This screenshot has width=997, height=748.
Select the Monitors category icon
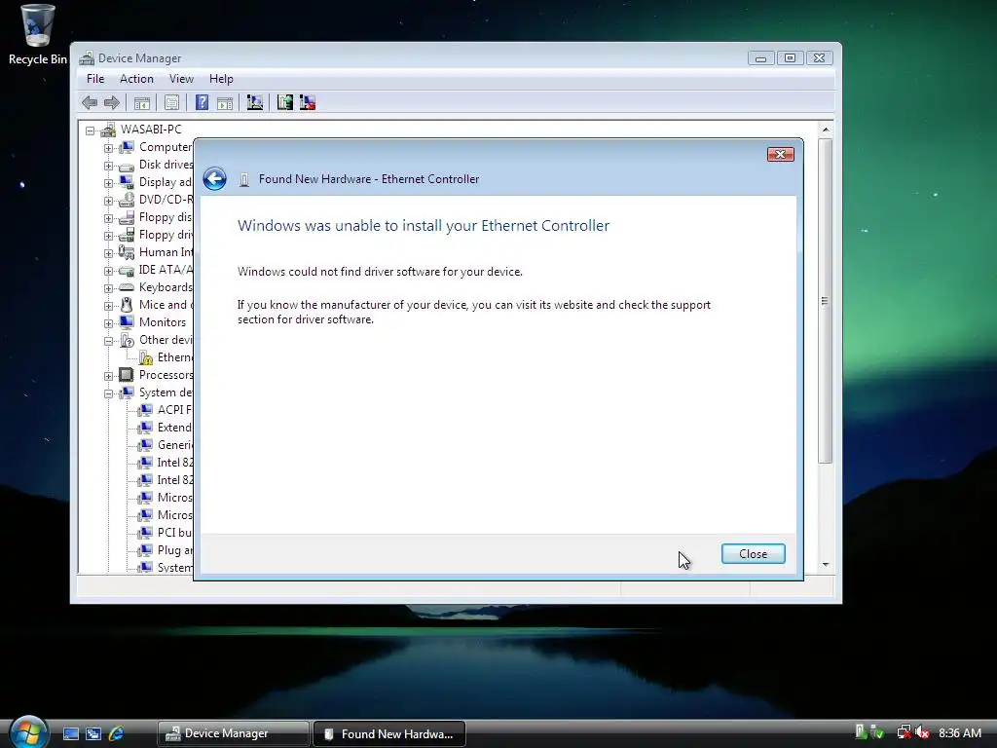click(127, 322)
